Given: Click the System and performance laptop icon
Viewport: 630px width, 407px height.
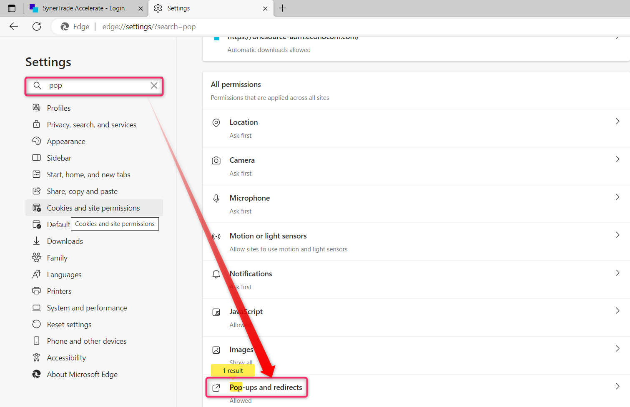Looking at the screenshot, I should coord(37,308).
